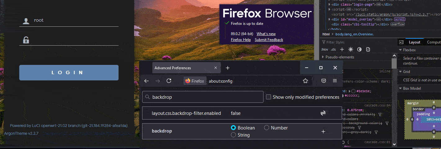Image resolution: width=441 pixels, height=149 pixels.
Task: Click filter icon next to #f4f5f7 declaration
Action: pos(380,115)
